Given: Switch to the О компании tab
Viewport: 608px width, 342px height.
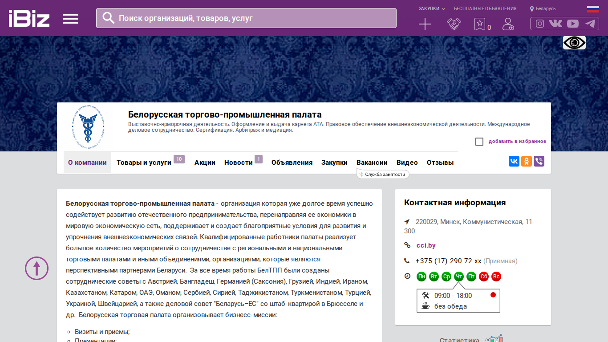Looking at the screenshot, I should [87, 163].
